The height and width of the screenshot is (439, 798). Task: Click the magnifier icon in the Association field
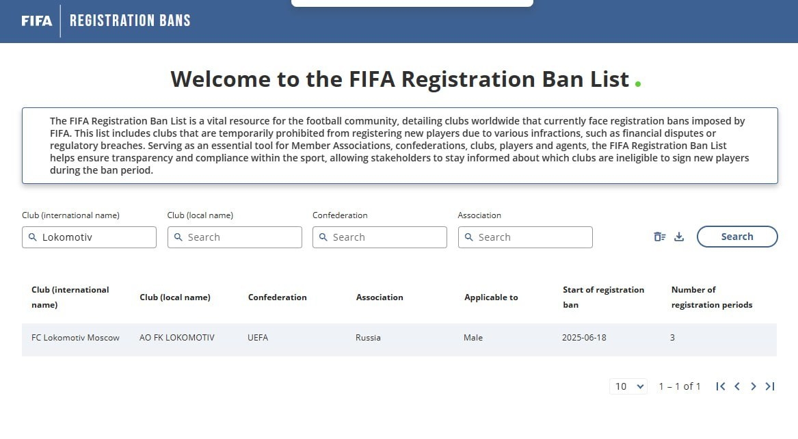coord(468,237)
